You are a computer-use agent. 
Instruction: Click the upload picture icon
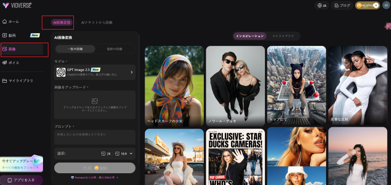pyautogui.click(x=95, y=101)
